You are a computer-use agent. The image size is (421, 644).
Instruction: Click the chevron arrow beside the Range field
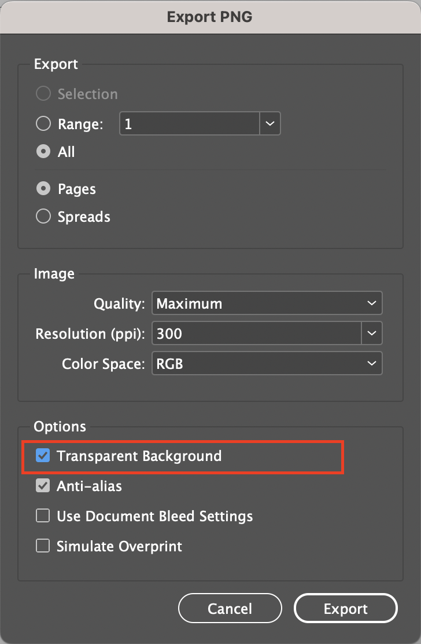tap(269, 123)
